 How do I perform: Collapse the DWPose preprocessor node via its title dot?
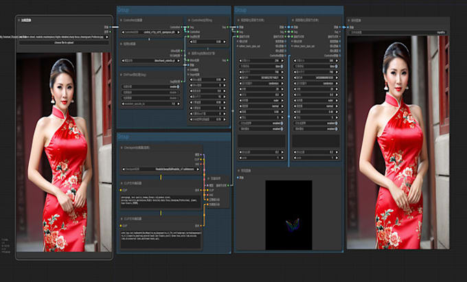pyautogui.click(x=121, y=74)
